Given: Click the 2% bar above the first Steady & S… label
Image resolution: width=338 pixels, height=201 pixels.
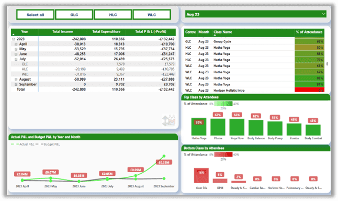Looking at the screenshot, I should 239,182.
